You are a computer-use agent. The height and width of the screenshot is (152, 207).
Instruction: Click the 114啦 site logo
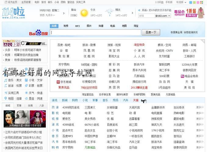[x=13, y=13]
